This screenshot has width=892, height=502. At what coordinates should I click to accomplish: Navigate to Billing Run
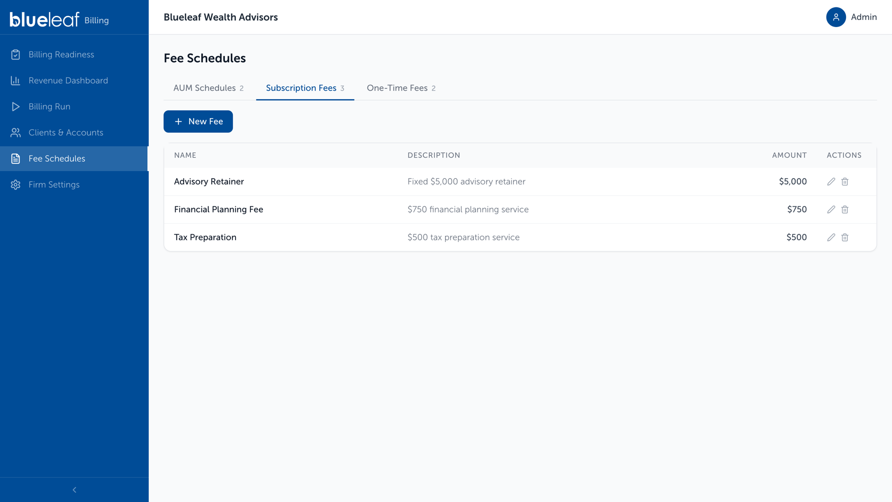click(74, 106)
